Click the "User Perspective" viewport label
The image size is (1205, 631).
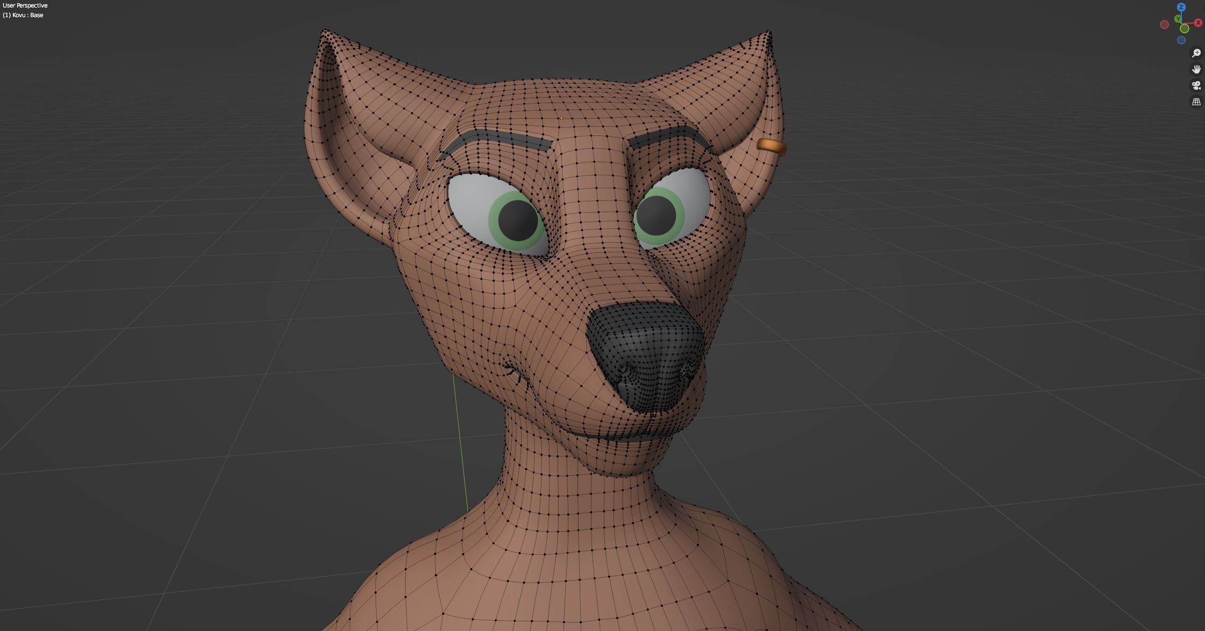point(25,5)
